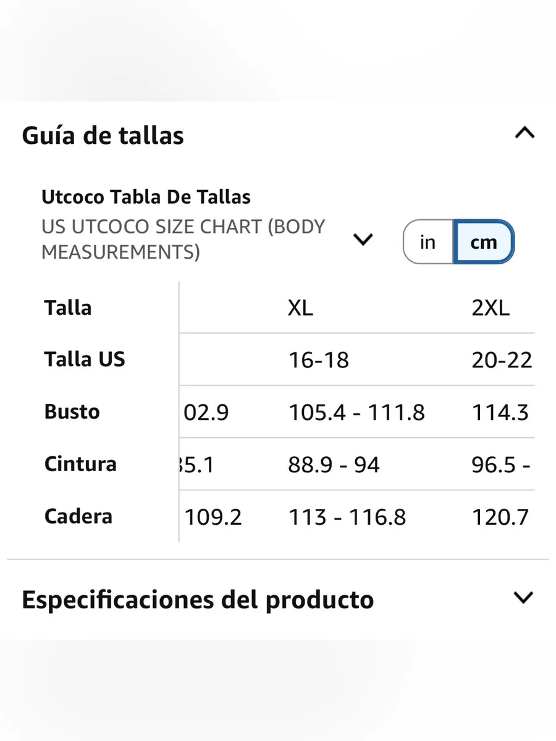This screenshot has height=741, width=556.
Task: Select the Talla US row label
Action: coord(85,359)
